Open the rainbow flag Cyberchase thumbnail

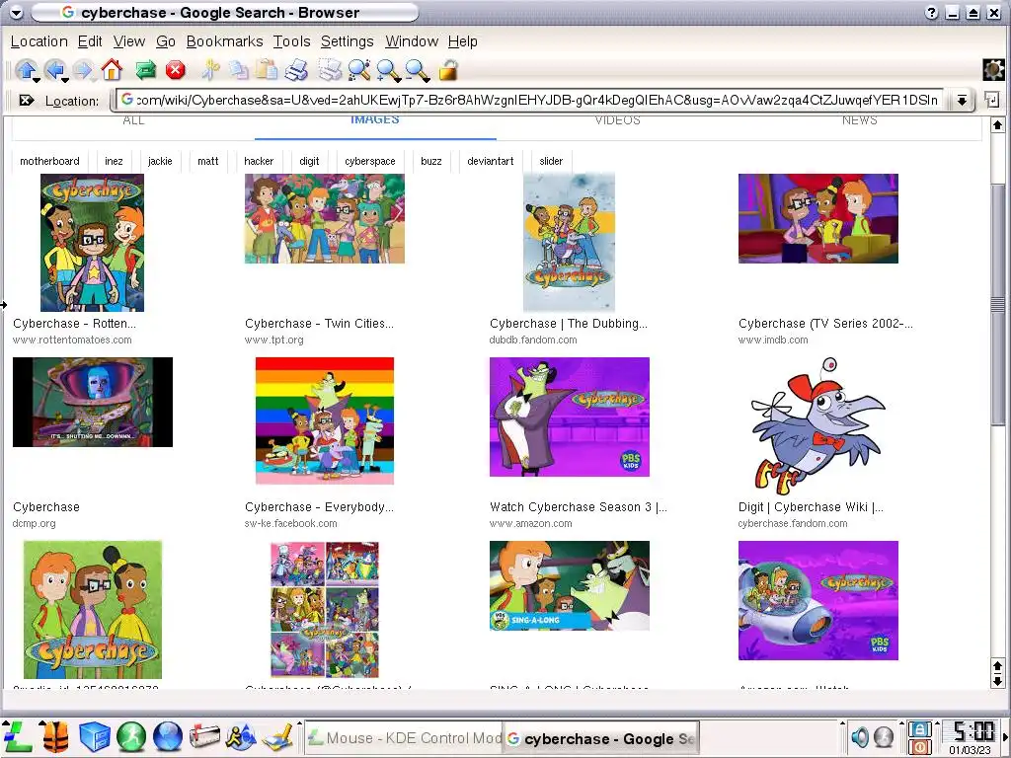pyautogui.click(x=324, y=420)
